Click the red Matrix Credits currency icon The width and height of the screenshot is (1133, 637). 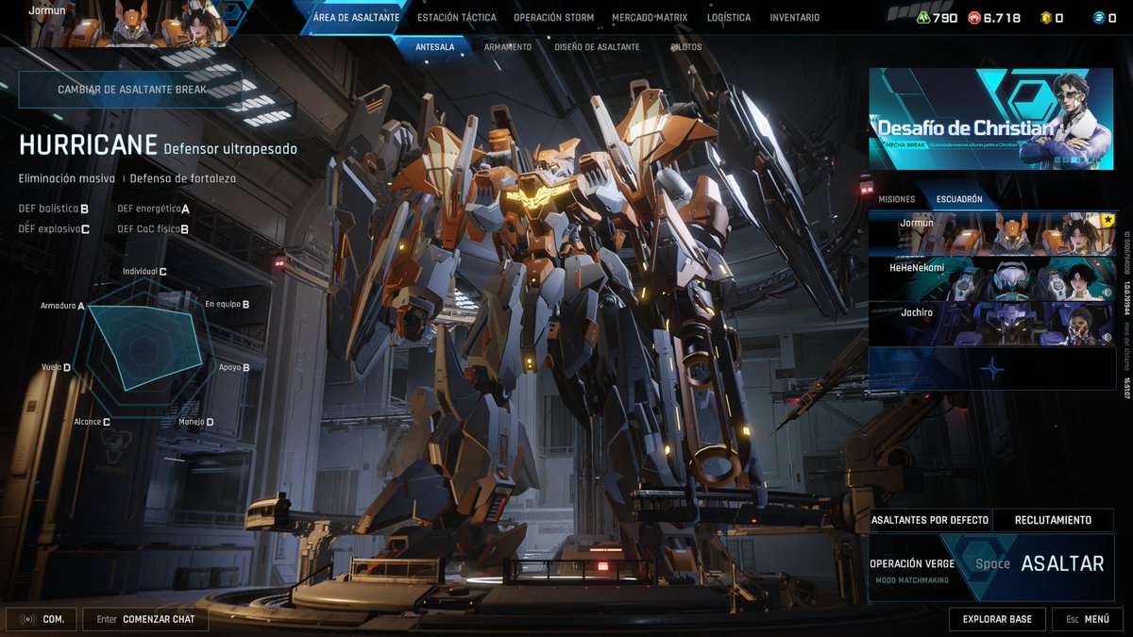click(x=973, y=18)
